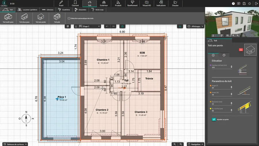259x146 pixels.
Task: Select the Toit multi-pans roof tool
Action: (8, 18)
